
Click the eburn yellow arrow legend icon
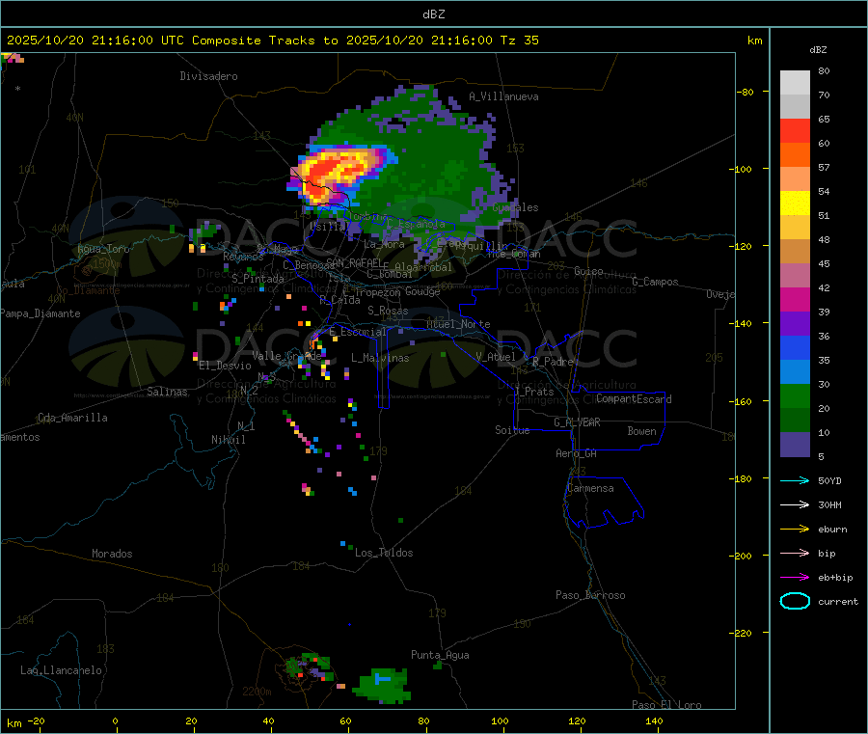(x=795, y=530)
